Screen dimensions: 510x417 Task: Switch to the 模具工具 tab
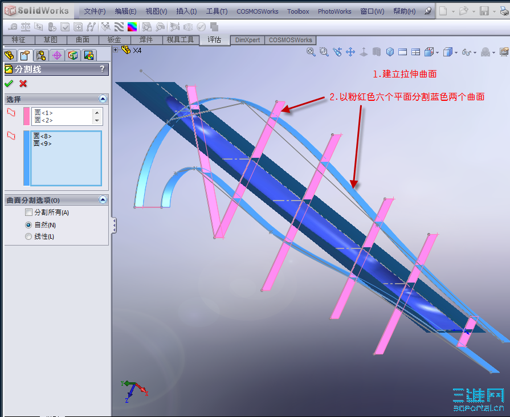tap(180, 40)
